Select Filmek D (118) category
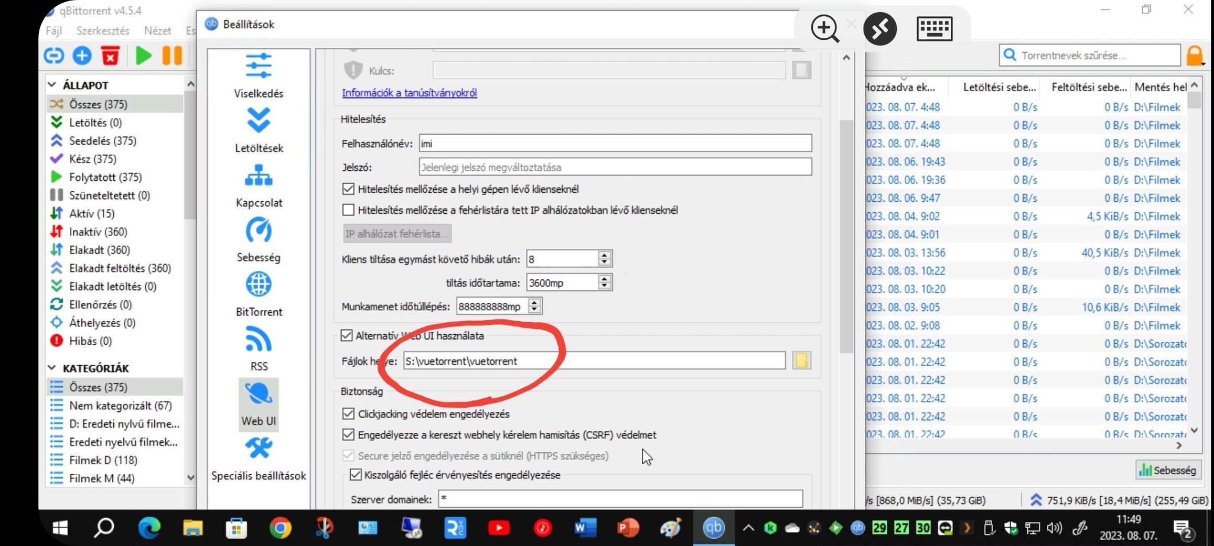The height and width of the screenshot is (546, 1214). (103, 460)
